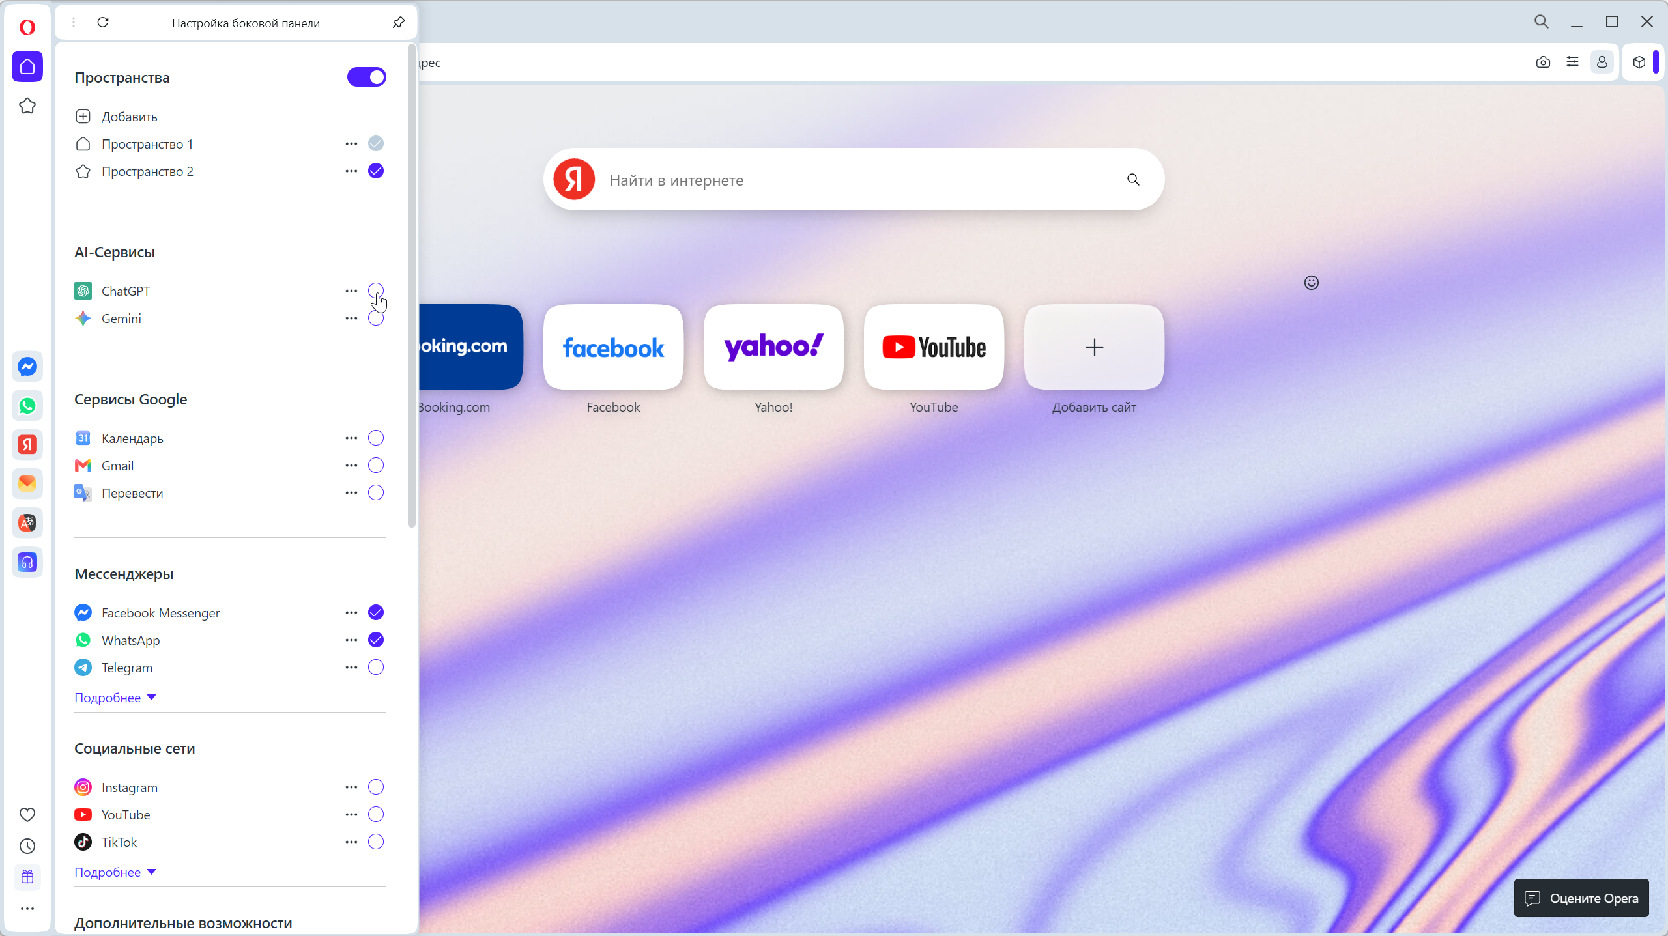The width and height of the screenshot is (1668, 936).
Task: Select the Telegram row label
Action: tap(127, 668)
